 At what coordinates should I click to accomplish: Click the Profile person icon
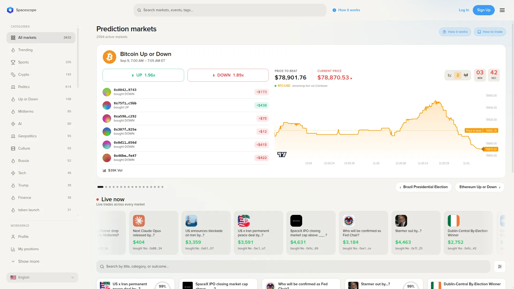[x=13, y=237]
